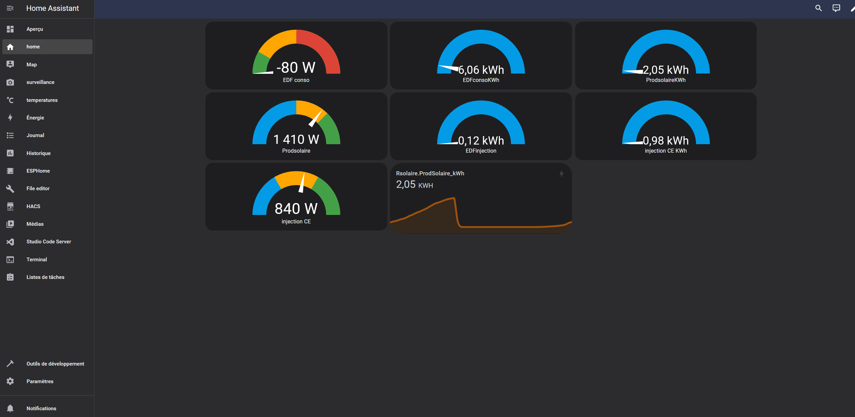The height and width of the screenshot is (417, 855).
Task: Open the injection CE 840 W gauge
Action: tap(296, 197)
